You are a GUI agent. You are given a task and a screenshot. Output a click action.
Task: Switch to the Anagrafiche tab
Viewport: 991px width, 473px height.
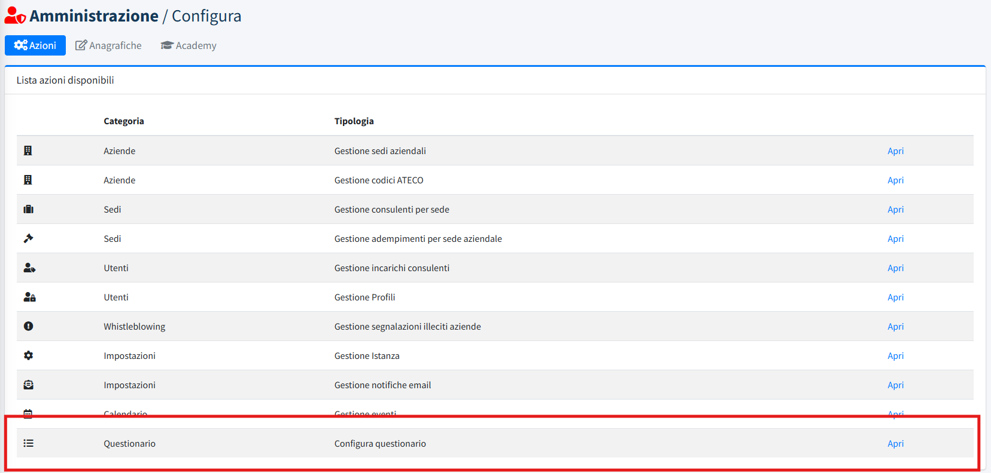(x=108, y=45)
